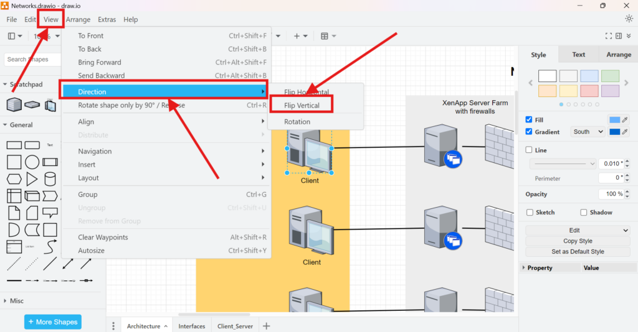Uncheck the Gradient checkbox
The width and height of the screenshot is (638, 332).
click(528, 132)
